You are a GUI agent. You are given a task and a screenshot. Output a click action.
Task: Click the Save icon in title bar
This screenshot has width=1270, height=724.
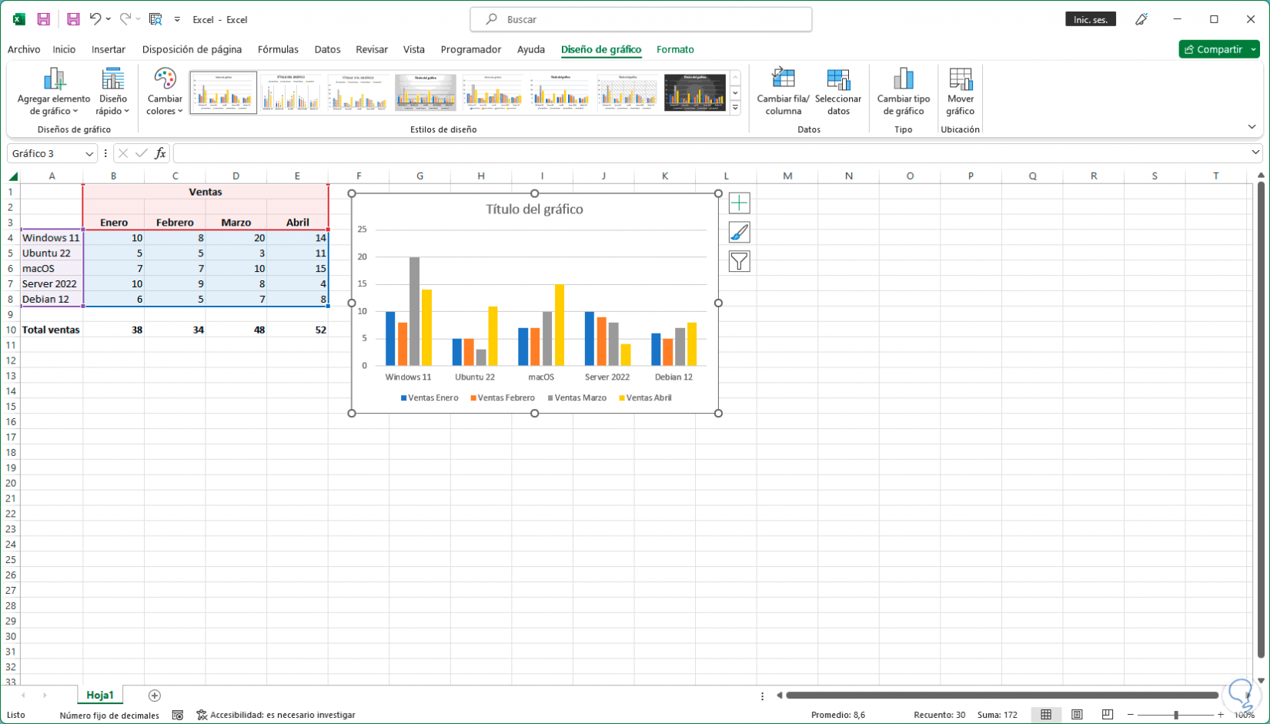pyautogui.click(x=44, y=19)
